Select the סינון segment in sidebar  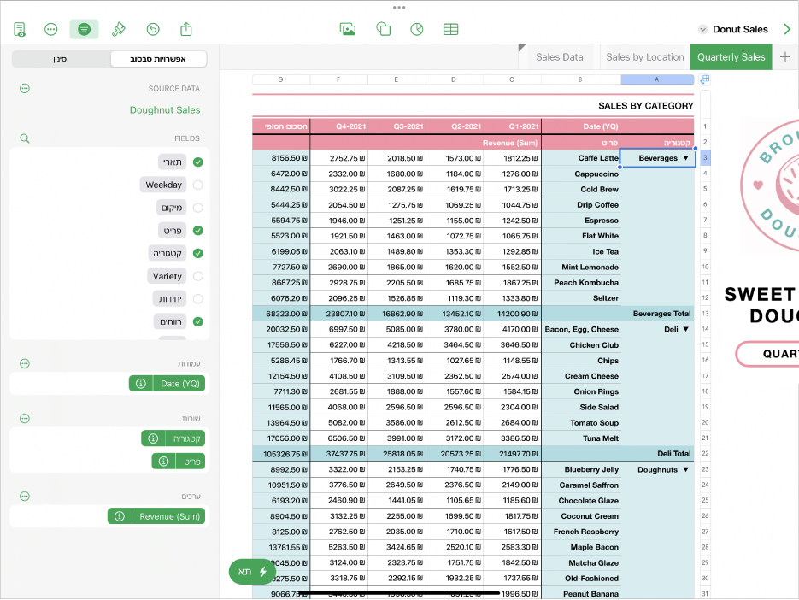(x=61, y=59)
